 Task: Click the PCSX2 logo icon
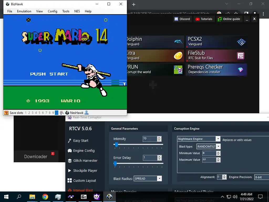pos(241,42)
